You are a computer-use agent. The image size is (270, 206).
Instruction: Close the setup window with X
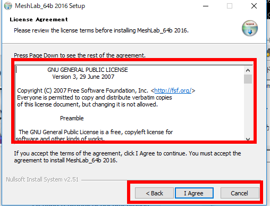click(x=254, y=6)
